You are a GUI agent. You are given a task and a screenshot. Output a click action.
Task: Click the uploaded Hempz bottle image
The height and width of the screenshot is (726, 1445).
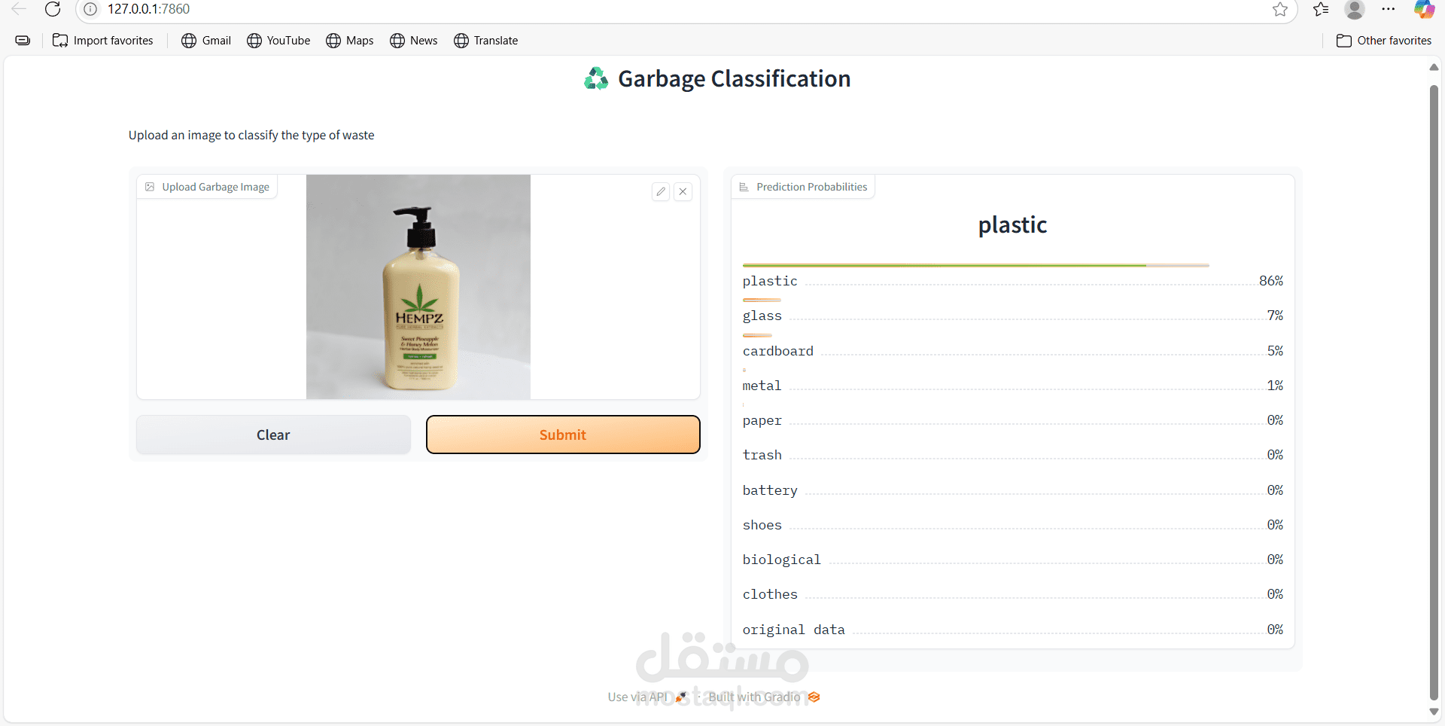(418, 287)
